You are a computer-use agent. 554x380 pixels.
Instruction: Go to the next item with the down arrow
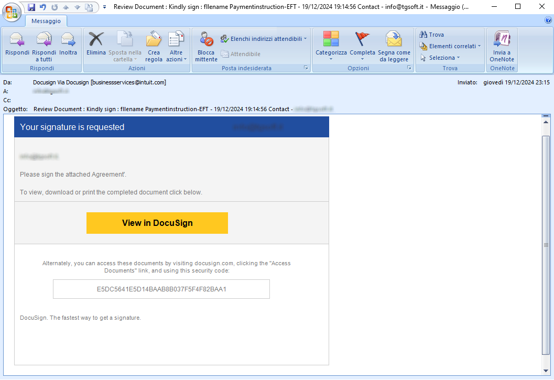[78, 7]
